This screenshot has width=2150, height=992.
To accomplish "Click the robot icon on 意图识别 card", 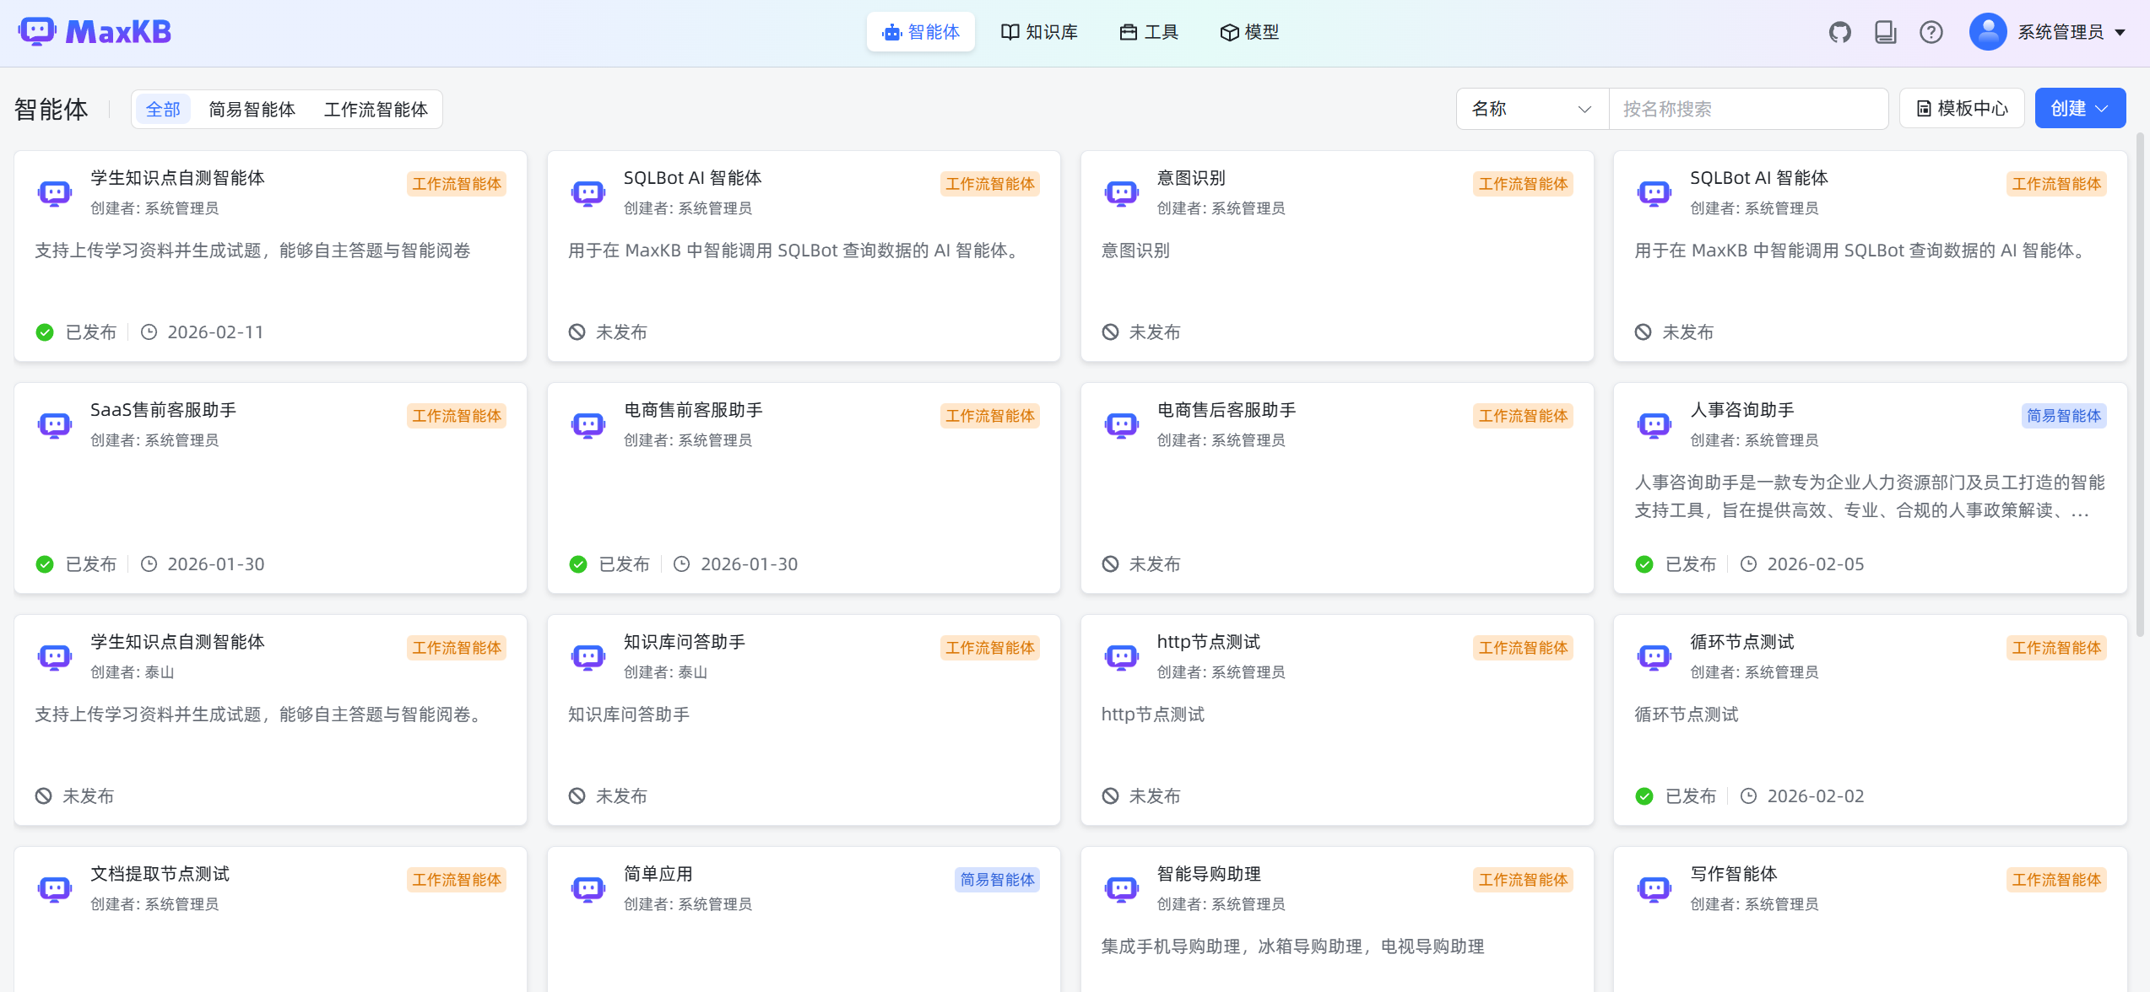I will (1122, 193).
